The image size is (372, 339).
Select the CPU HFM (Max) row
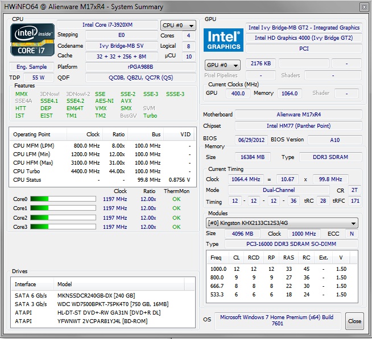[102, 163]
